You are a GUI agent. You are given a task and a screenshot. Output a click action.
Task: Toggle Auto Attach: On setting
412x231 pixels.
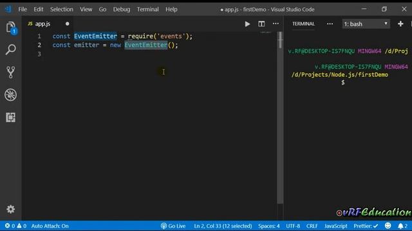(x=50, y=226)
